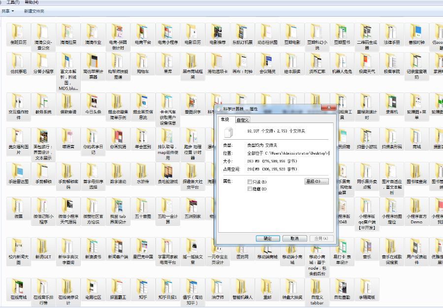The height and width of the screenshot is (308, 443).
Task: Select the 音乐 folder icon
Action: click(x=367, y=246)
